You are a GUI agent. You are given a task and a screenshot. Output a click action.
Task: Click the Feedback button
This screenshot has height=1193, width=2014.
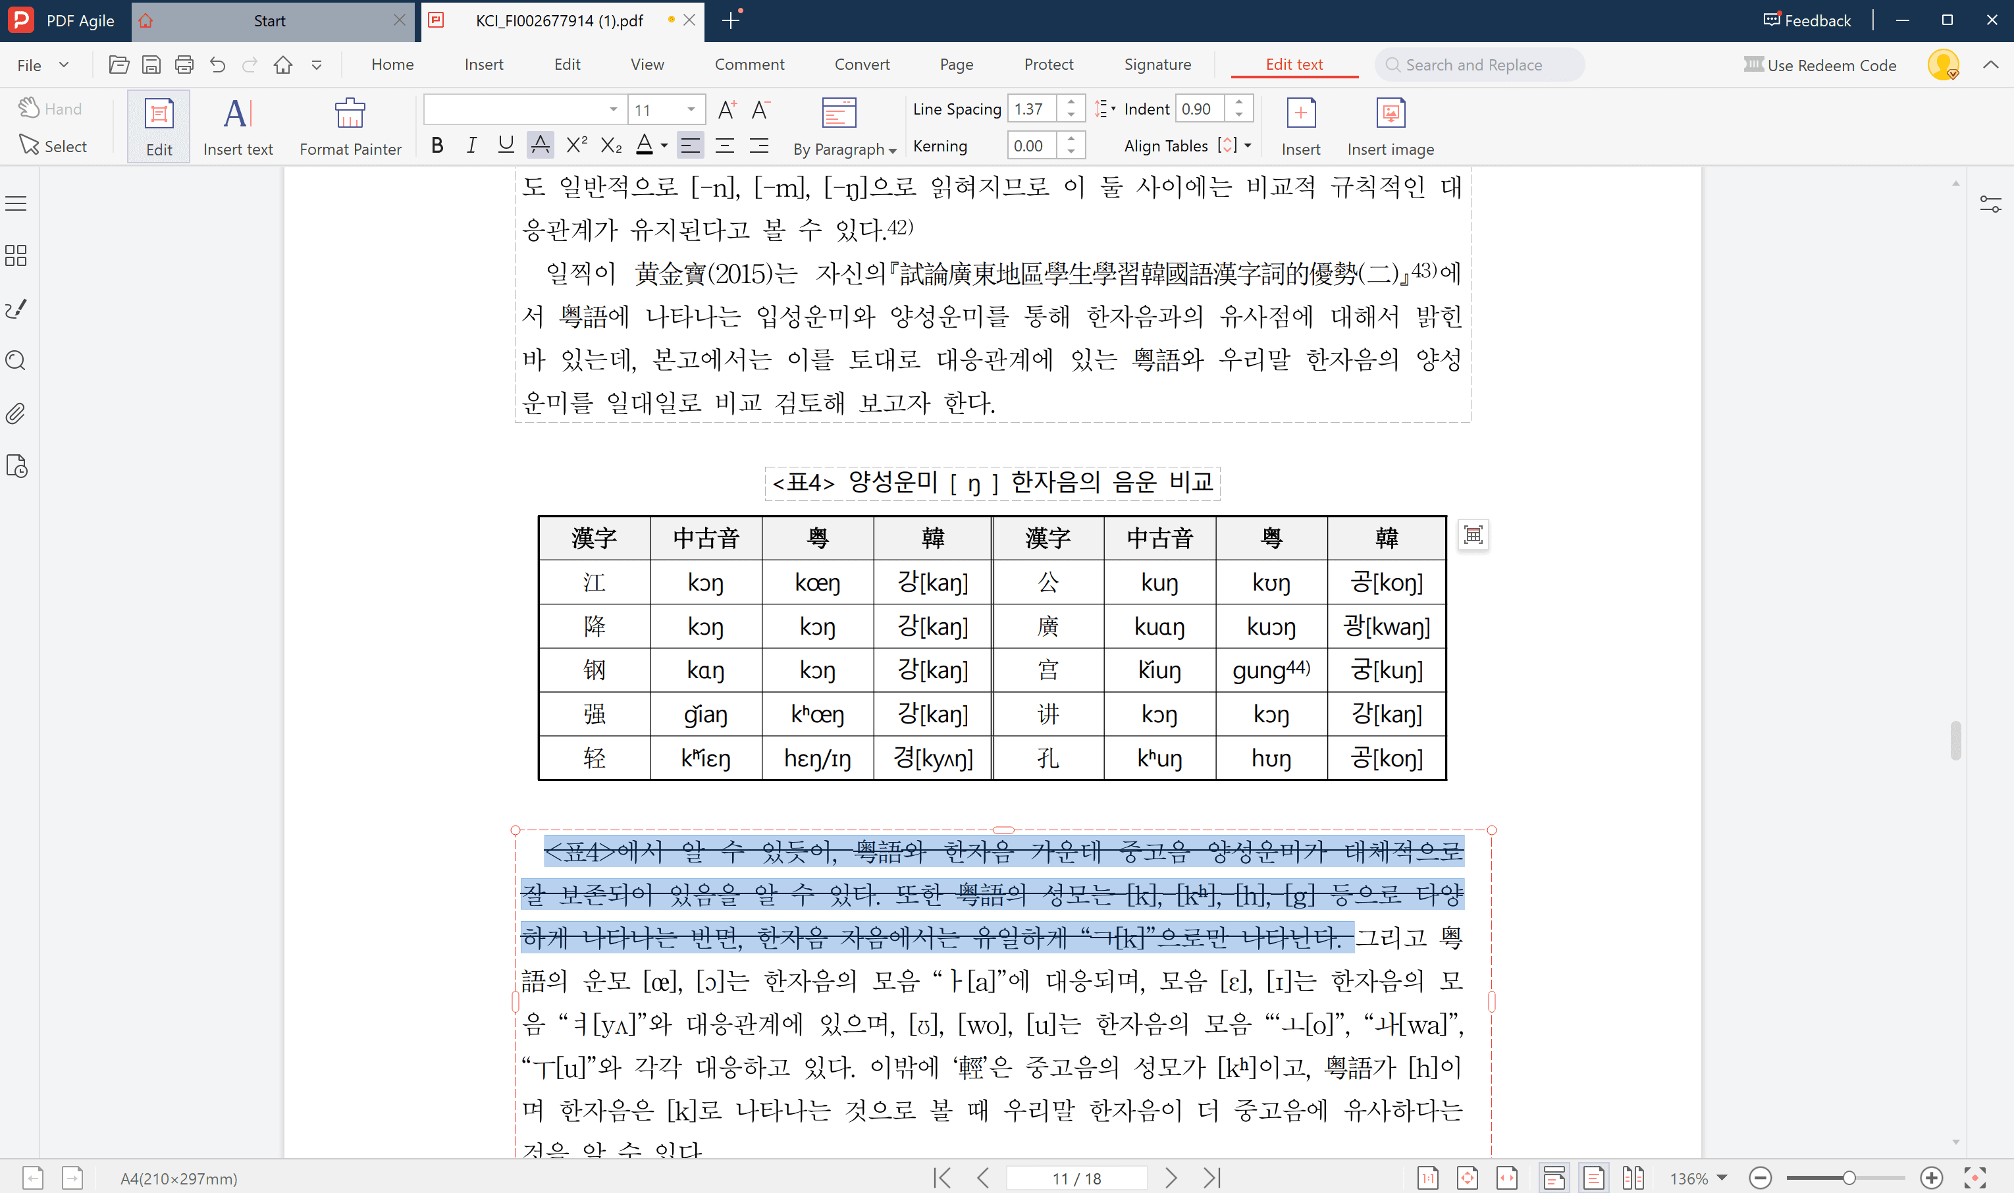coord(1807,20)
